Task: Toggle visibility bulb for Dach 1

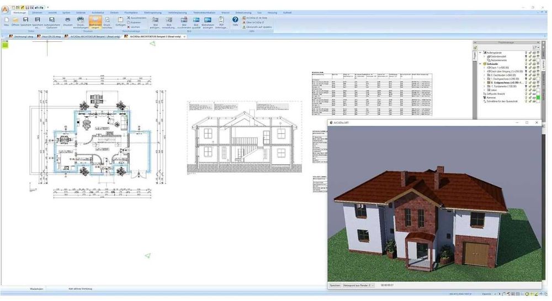Action: [x=526, y=67]
